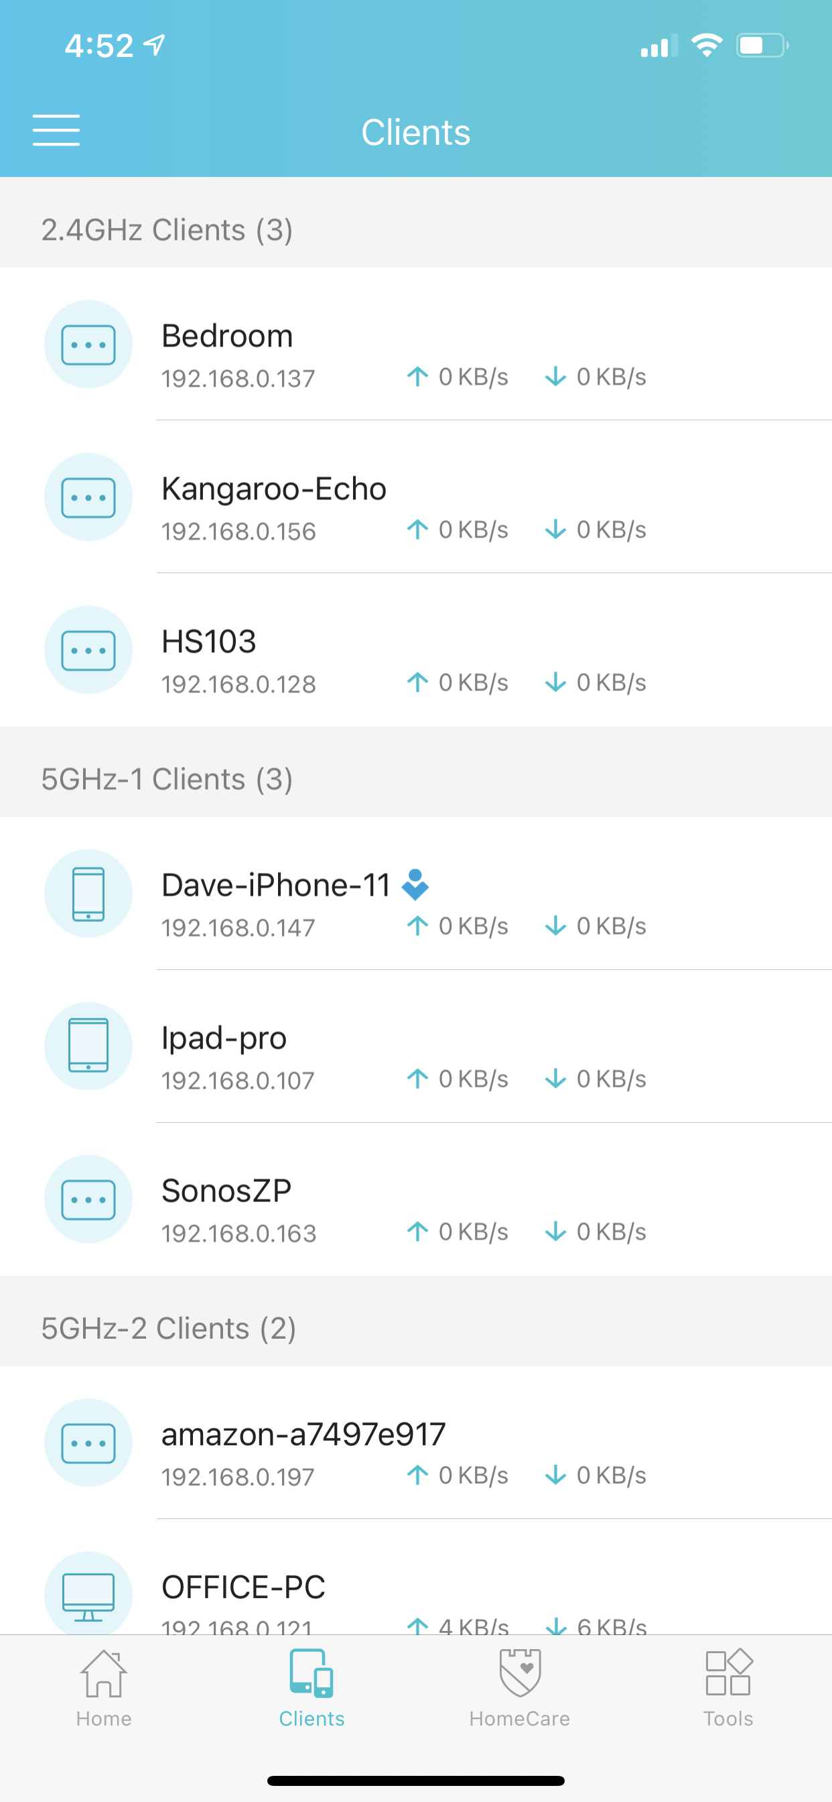The width and height of the screenshot is (832, 1802).
Task: Tap the Dave-iPhone-11 phone icon
Action: click(x=88, y=894)
